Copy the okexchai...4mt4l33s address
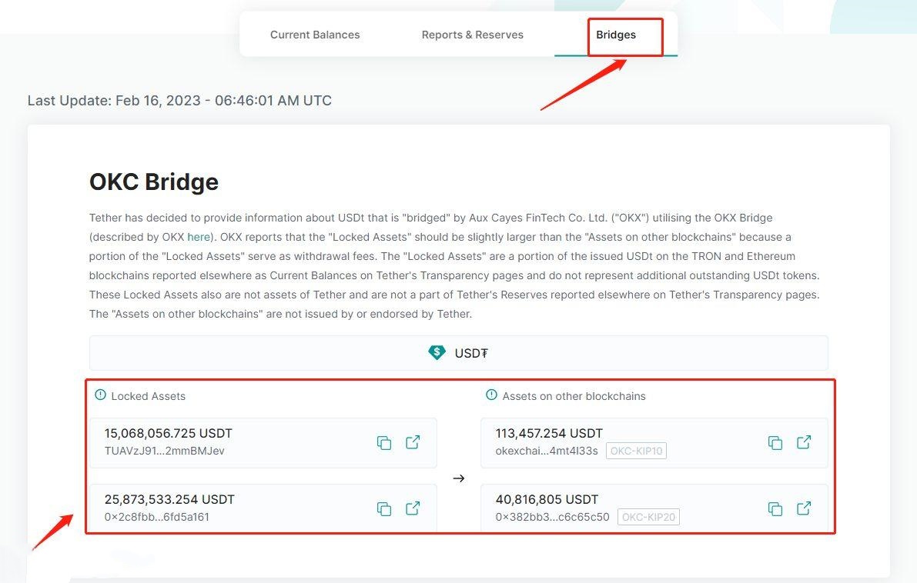917x583 pixels. [x=775, y=443]
